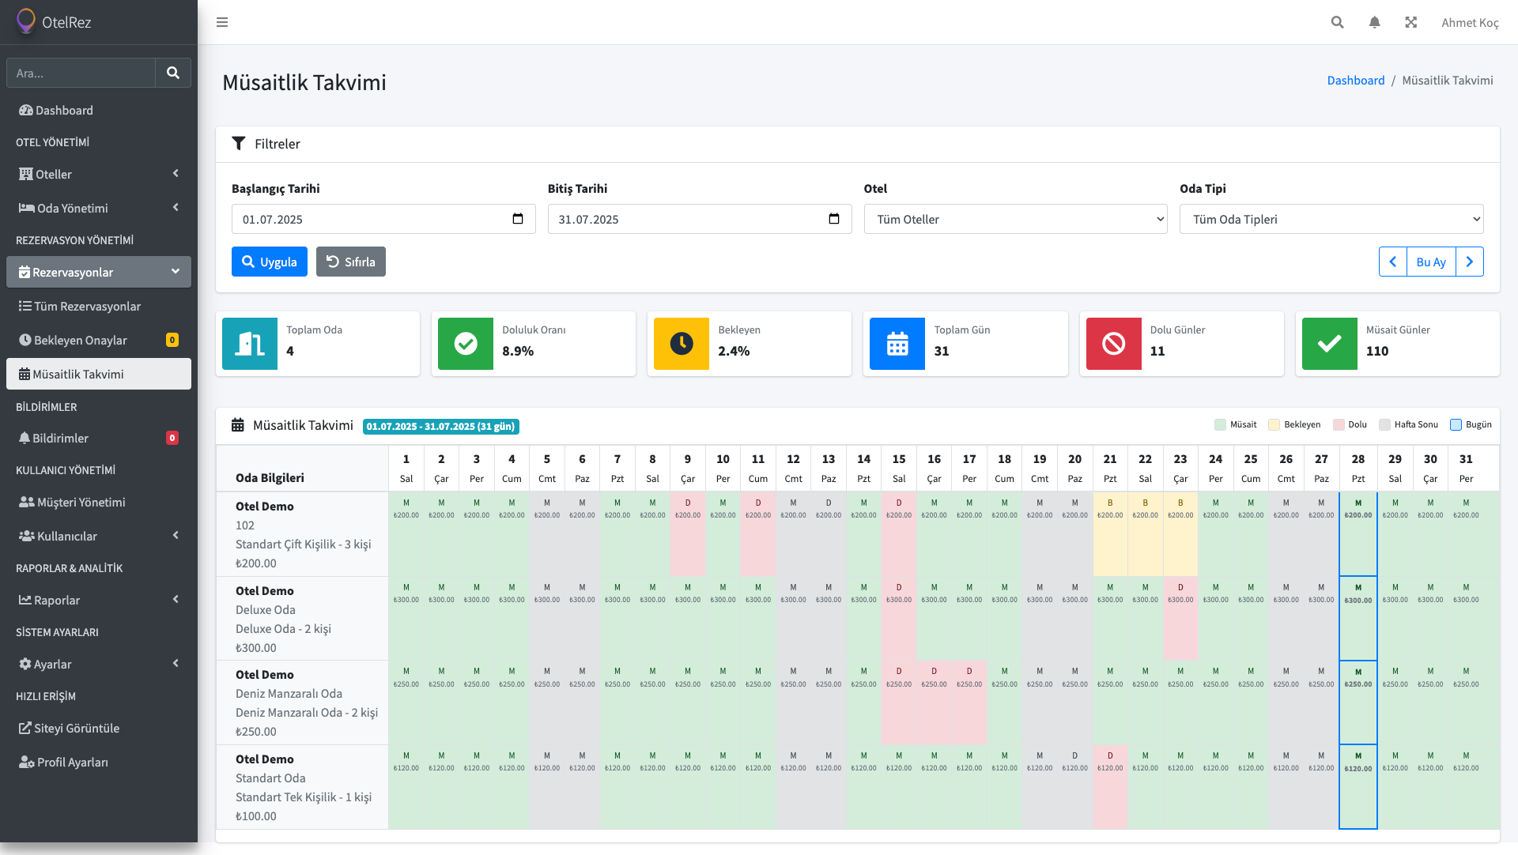Click the Dolu legend color swatch
This screenshot has height=855, width=1518.
click(x=1339, y=425)
